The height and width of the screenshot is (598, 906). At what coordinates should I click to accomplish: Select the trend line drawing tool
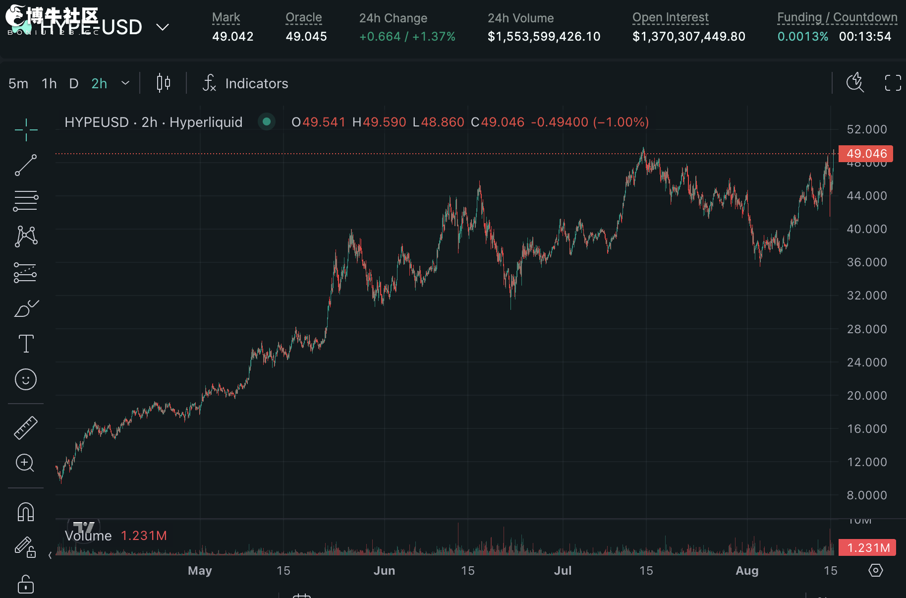coord(26,165)
